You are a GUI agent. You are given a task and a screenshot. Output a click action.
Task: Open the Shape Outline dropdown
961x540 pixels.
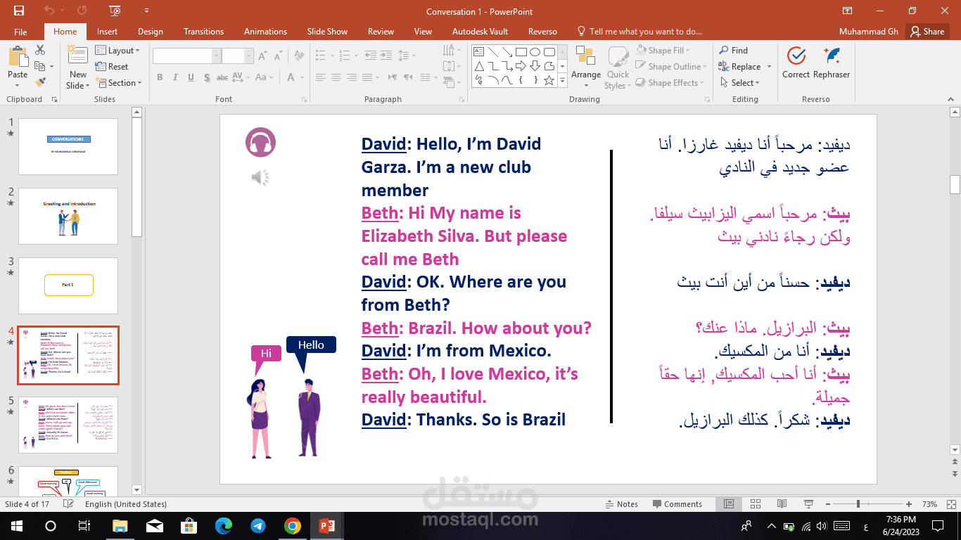pos(670,67)
